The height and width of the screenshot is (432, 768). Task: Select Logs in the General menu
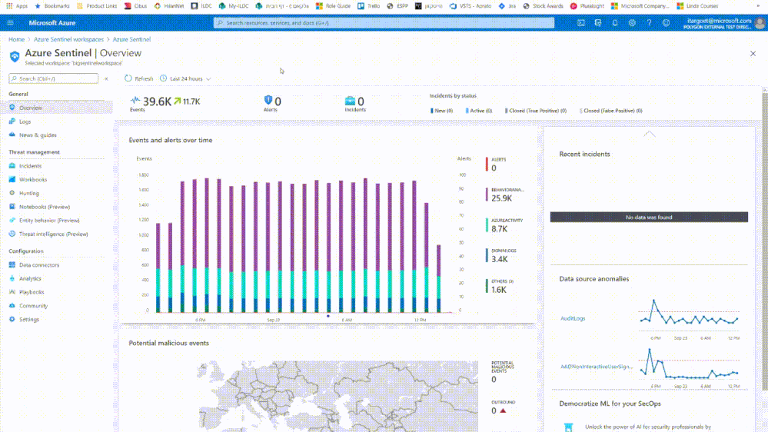coord(25,121)
